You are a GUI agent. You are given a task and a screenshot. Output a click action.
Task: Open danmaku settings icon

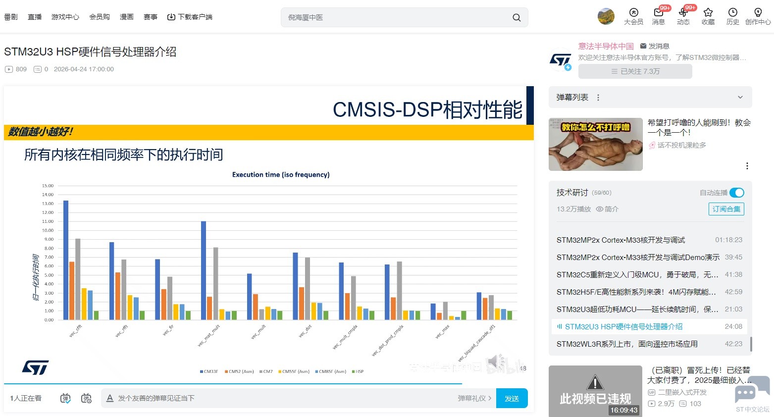(87, 398)
